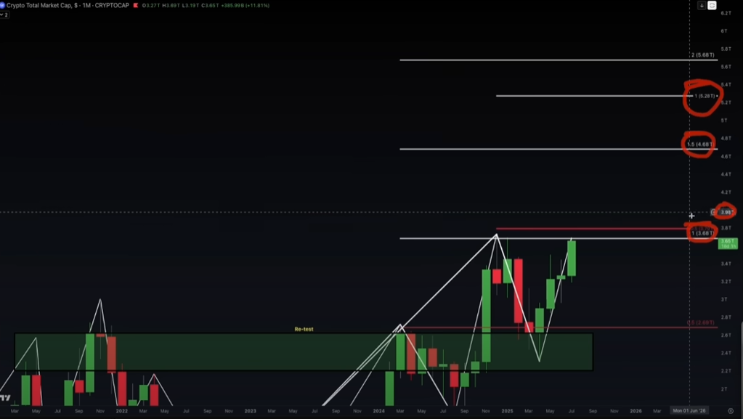This screenshot has height=419, width=743.
Task: Click the TradingView logo in the bottom left
Action: pyautogui.click(x=5, y=397)
